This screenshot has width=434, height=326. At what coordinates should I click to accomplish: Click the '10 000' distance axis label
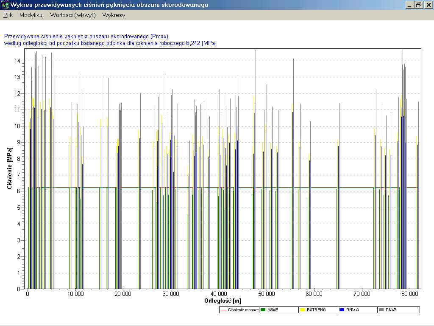click(x=75, y=294)
